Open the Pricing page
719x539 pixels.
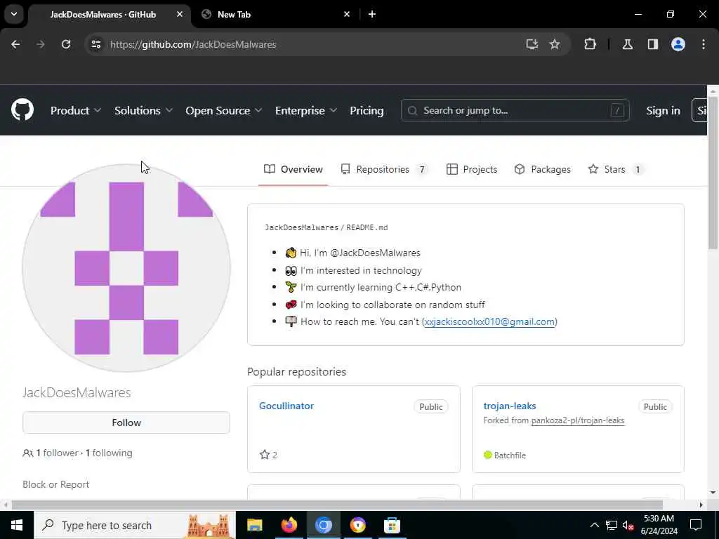coord(367,110)
